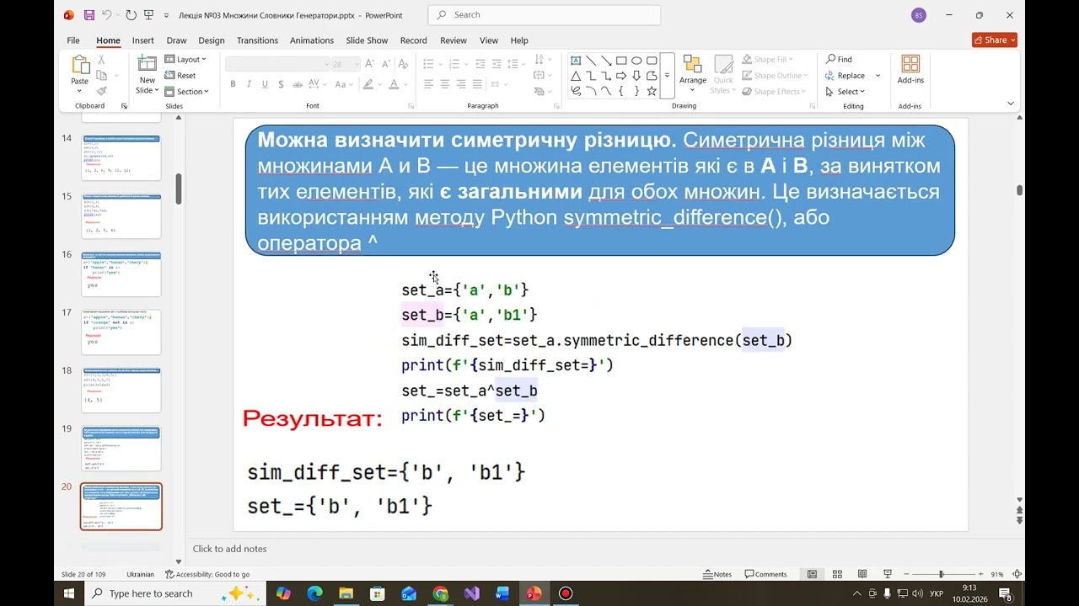
Task: Select slide 17 thumbnail
Action: pyautogui.click(x=121, y=332)
